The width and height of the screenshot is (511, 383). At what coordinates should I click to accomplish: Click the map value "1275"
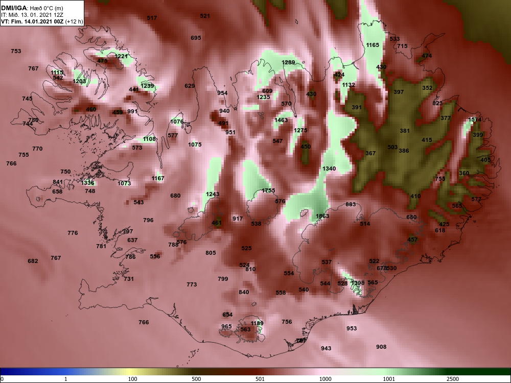click(300, 130)
